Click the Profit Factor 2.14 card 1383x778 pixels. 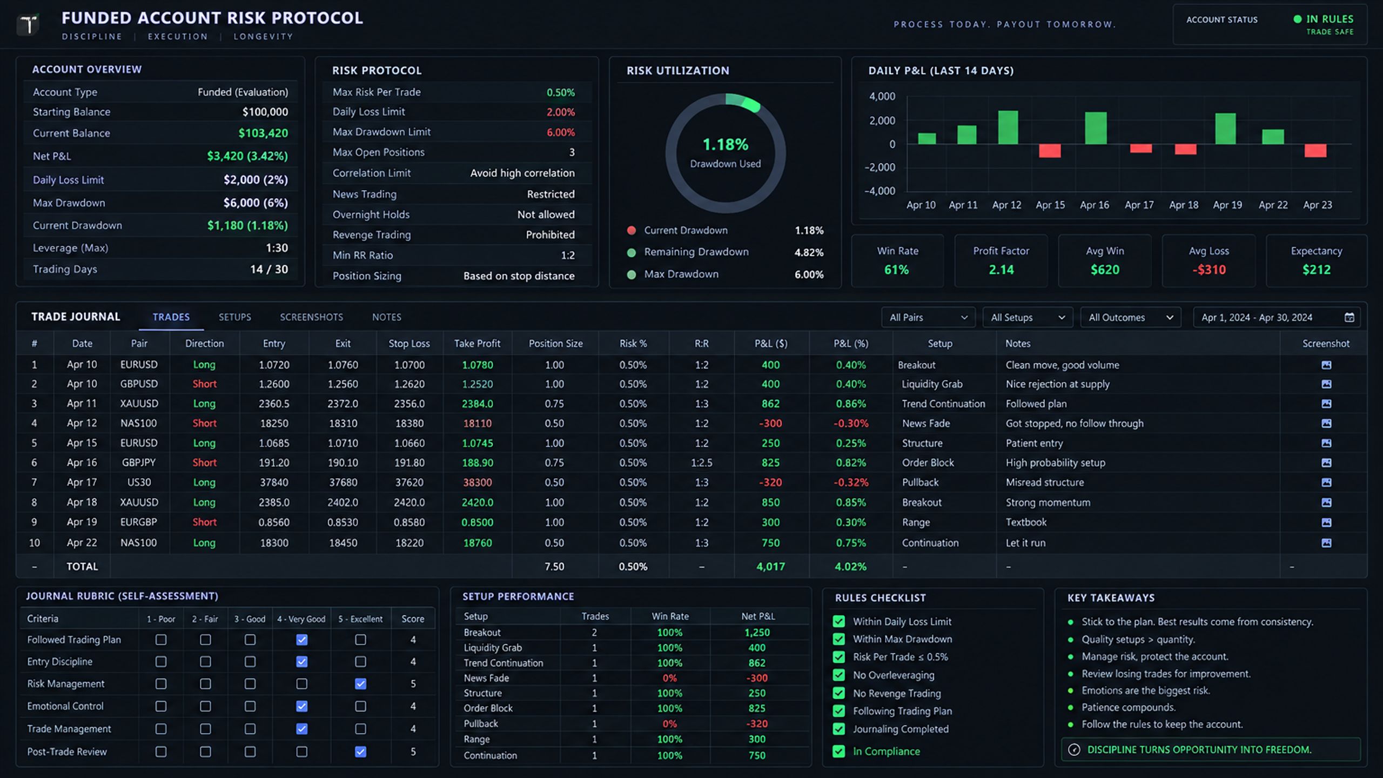pyautogui.click(x=1001, y=261)
